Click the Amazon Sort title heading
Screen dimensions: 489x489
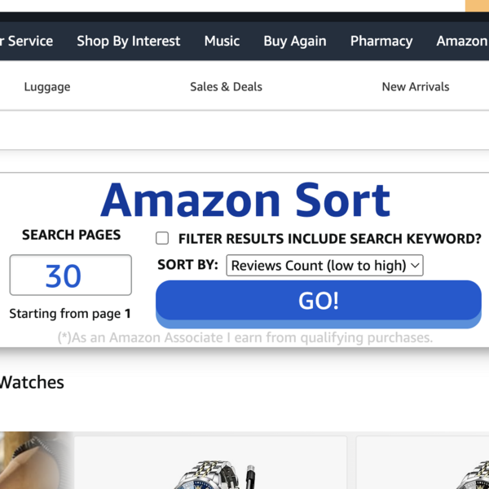(x=245, y=200)
